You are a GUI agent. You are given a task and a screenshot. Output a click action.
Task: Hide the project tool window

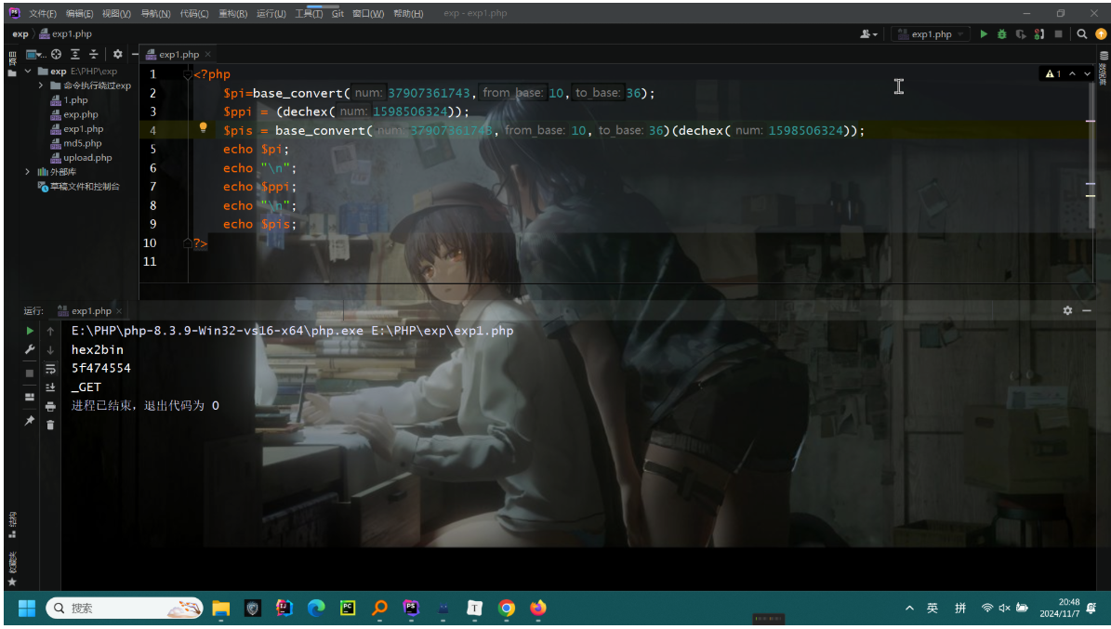pos(135,55)
